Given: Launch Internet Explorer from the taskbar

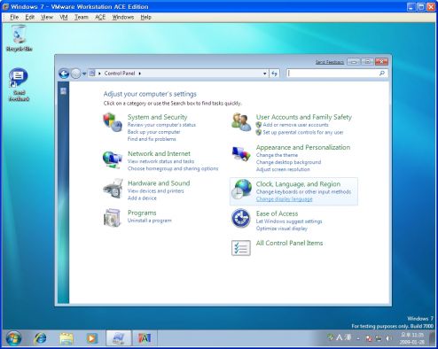Looking at the screenshot, I should 41,338.
